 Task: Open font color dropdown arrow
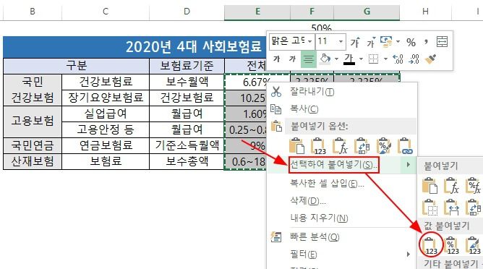tap(361, 59)
